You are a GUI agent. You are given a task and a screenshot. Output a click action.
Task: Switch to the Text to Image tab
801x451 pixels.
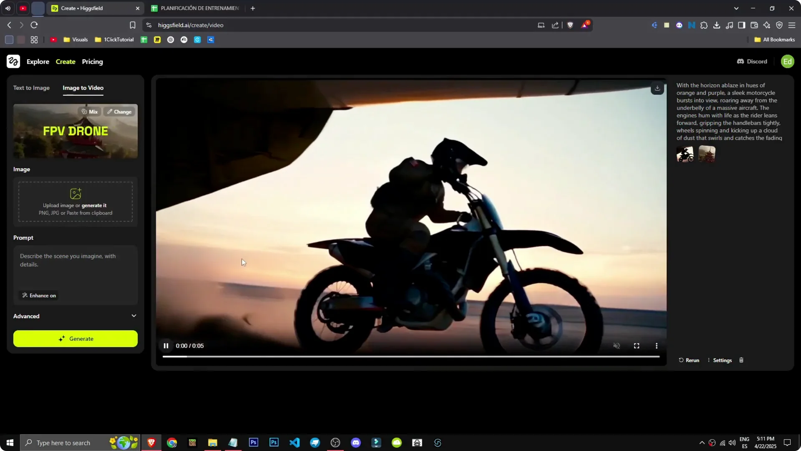pos(31,88)
